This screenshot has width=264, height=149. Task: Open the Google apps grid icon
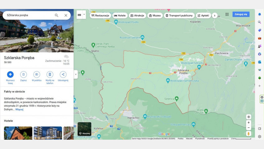pyautogui.click(x=227, y=14)
